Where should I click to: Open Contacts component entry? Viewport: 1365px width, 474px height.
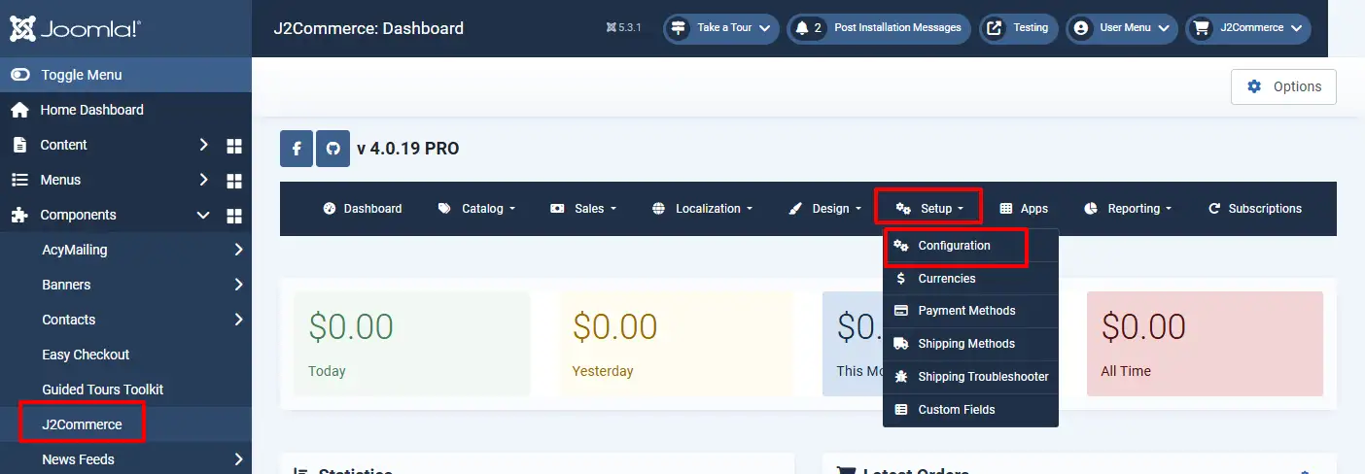point(69,320)
